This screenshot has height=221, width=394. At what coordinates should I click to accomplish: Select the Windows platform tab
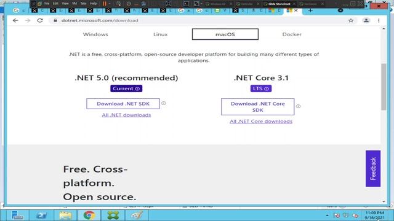95,34
